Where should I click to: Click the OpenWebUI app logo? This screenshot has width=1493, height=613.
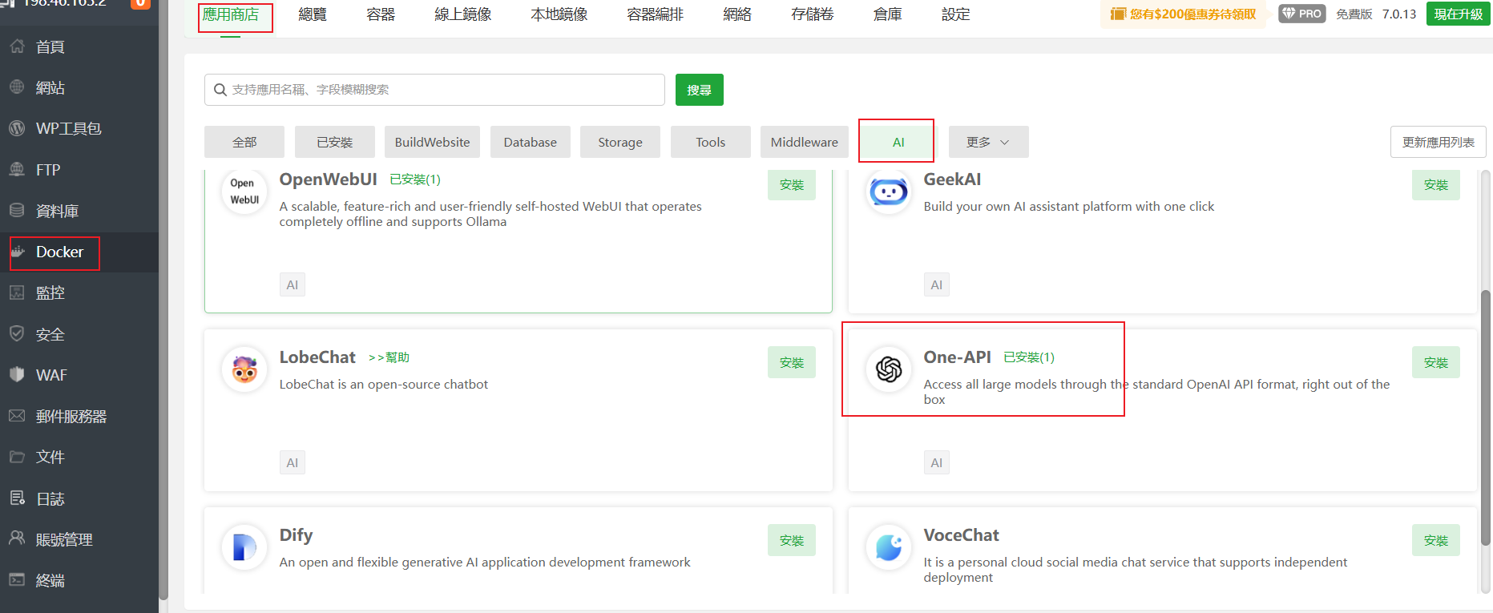[244, 192]
